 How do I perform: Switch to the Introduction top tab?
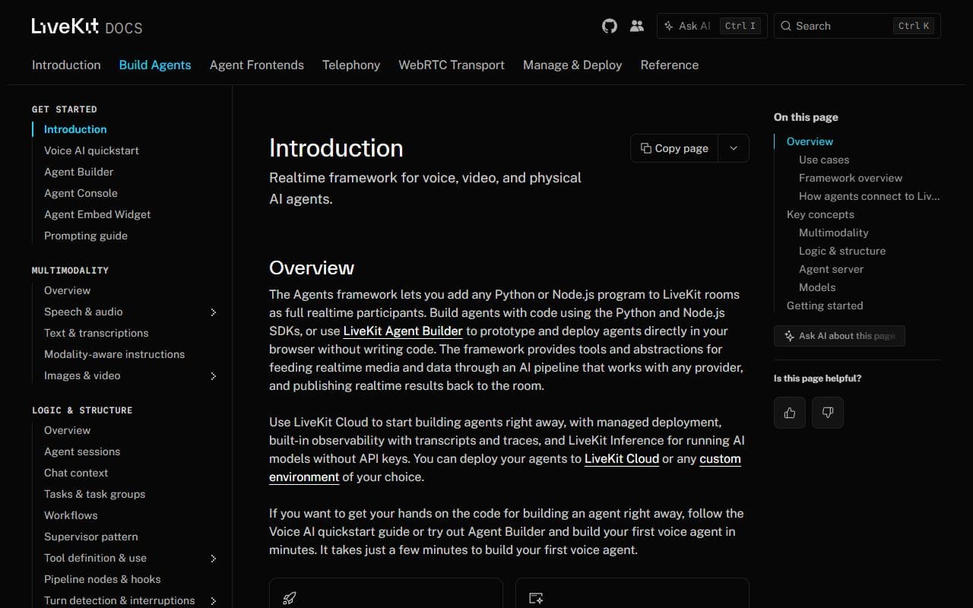coord(66,65)
